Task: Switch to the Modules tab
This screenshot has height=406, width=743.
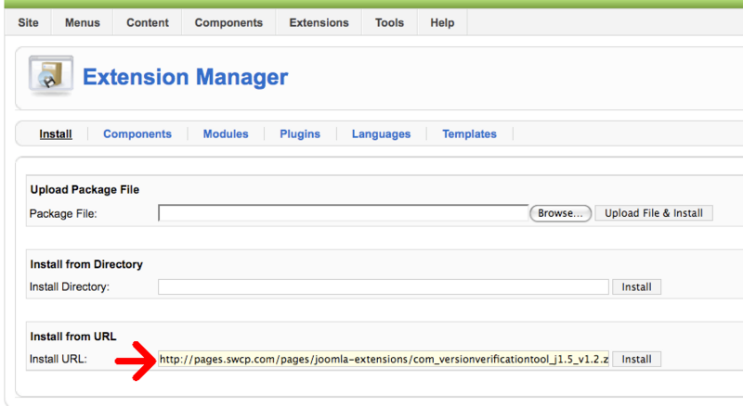Action: point(226,133)
